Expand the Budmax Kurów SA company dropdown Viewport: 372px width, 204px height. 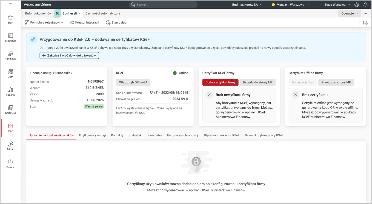click(247, 5)
